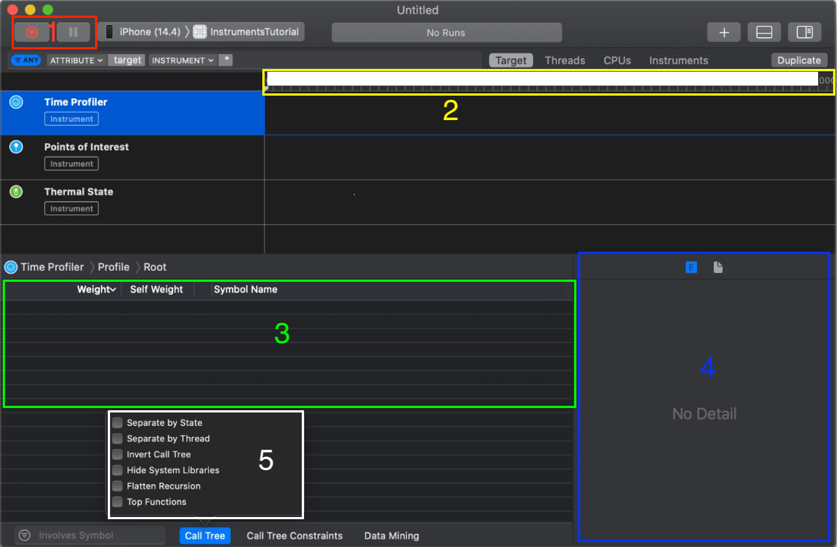Switch to the CPUs tab

click(617, 60)
